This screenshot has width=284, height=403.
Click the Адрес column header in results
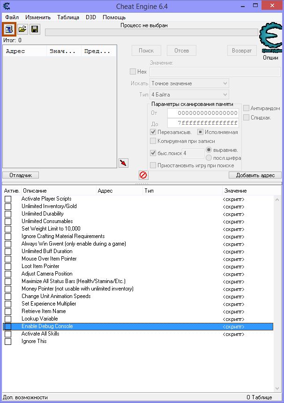pyautogui.click(x=25, y=51)
